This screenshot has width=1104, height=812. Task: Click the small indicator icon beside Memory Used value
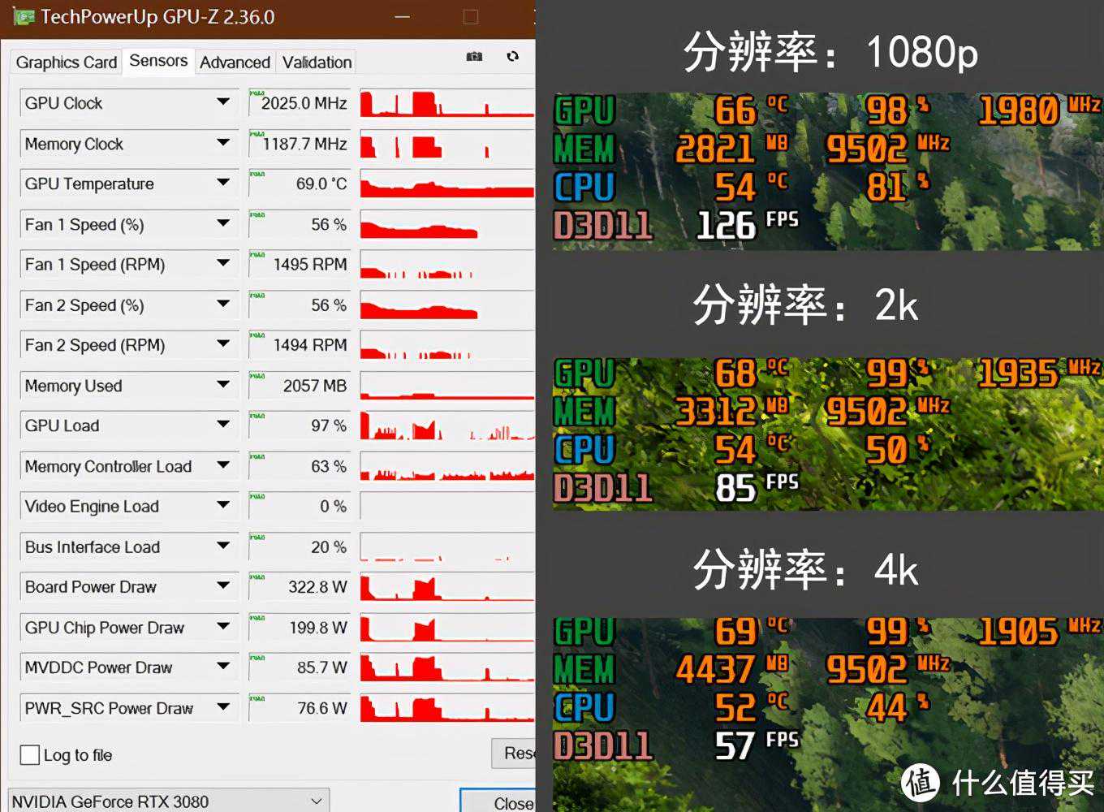point(257,376)
